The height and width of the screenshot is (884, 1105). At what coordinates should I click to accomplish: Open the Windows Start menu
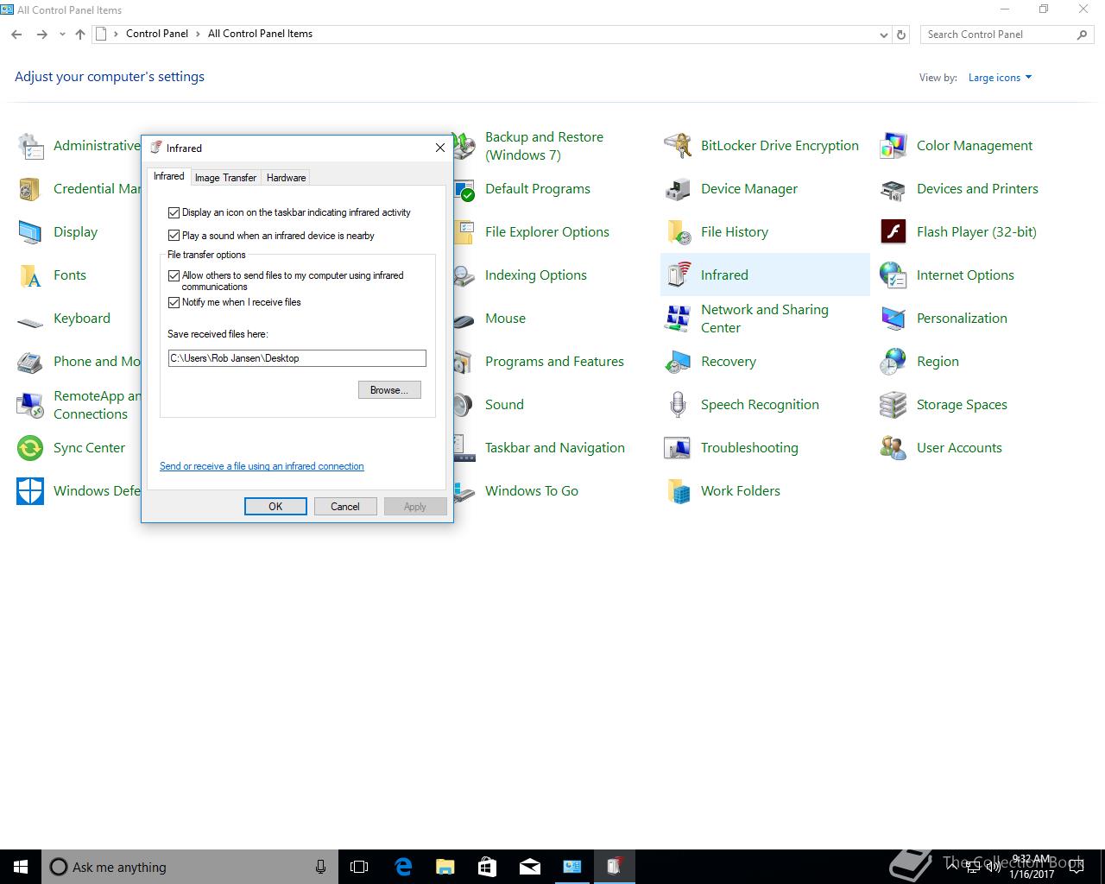click(21, 867)
